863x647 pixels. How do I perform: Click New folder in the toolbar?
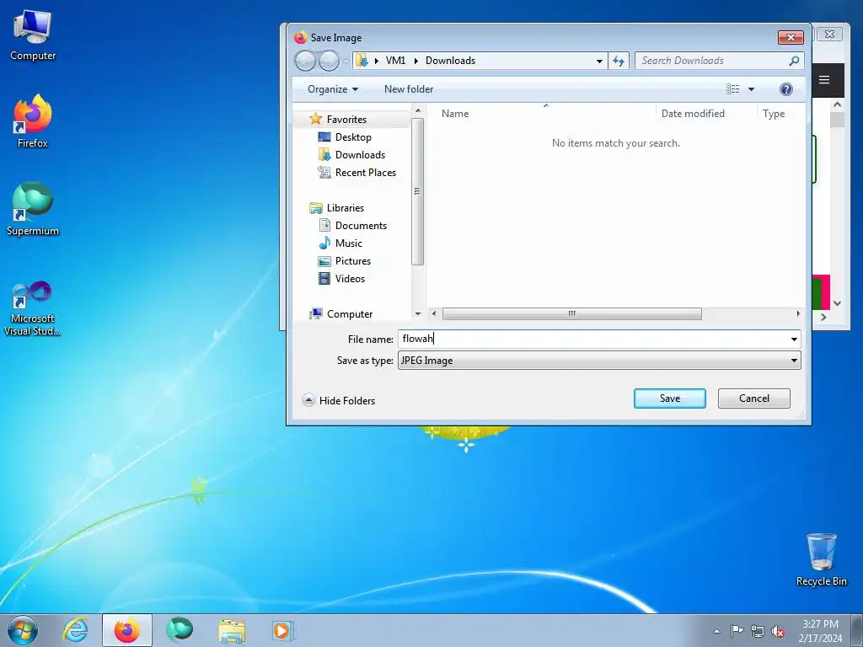pyautogui.click(x=409, y=89)
